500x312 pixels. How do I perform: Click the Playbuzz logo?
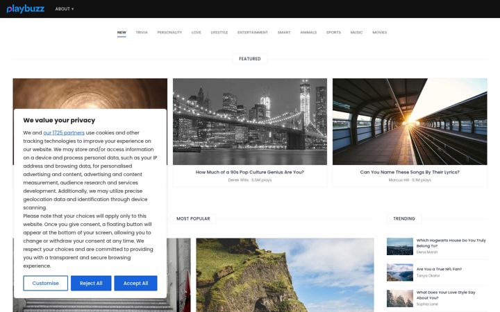pos(26,9)
